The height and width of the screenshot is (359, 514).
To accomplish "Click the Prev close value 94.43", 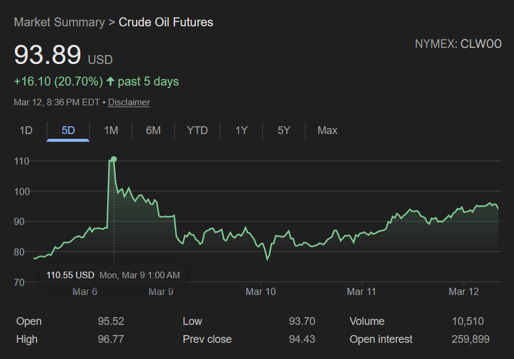I will (302, 339).
